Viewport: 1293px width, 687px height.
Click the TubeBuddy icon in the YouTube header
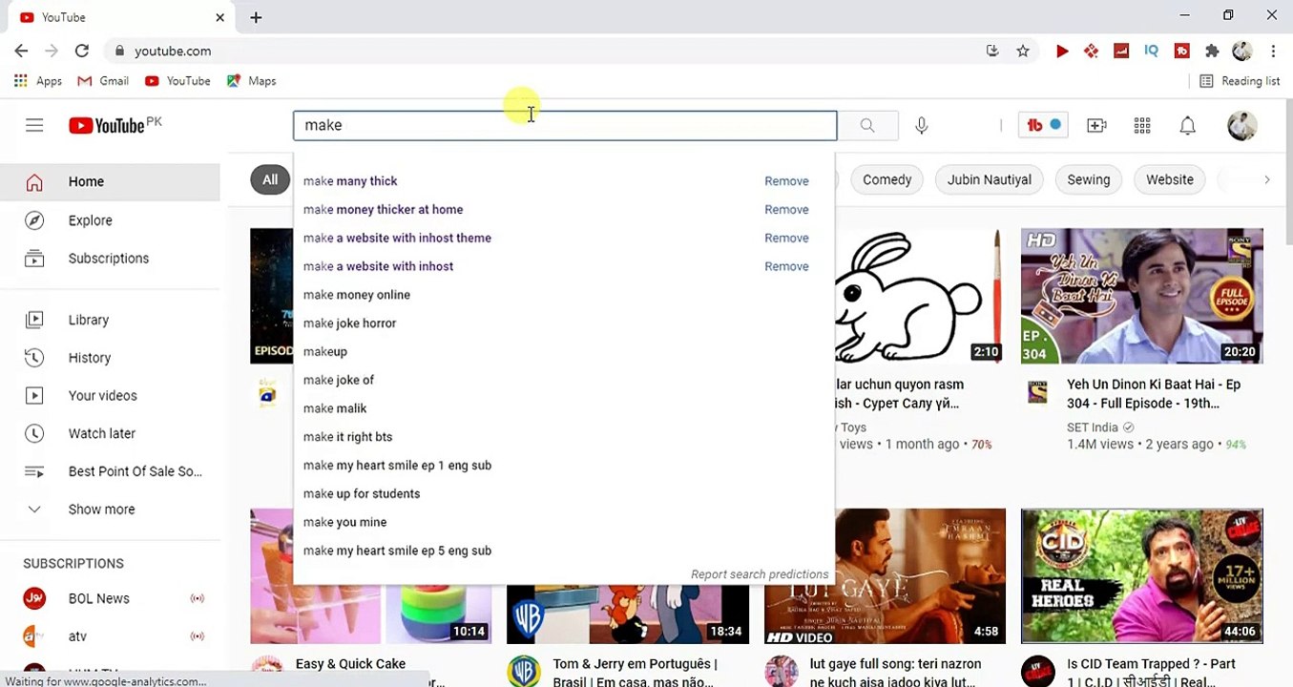[1043, 125]
